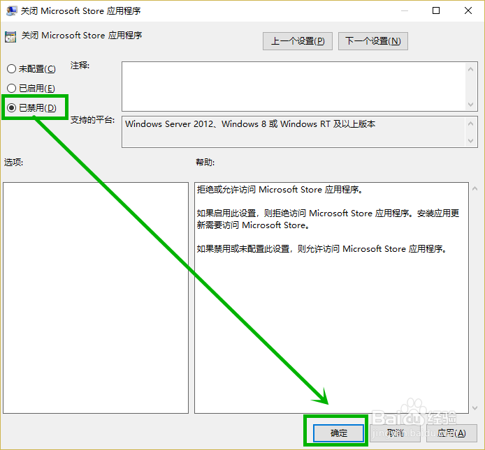Screen dimensions: 485x450
Task: Click the '支持的平台:' label
Action: 92,120
